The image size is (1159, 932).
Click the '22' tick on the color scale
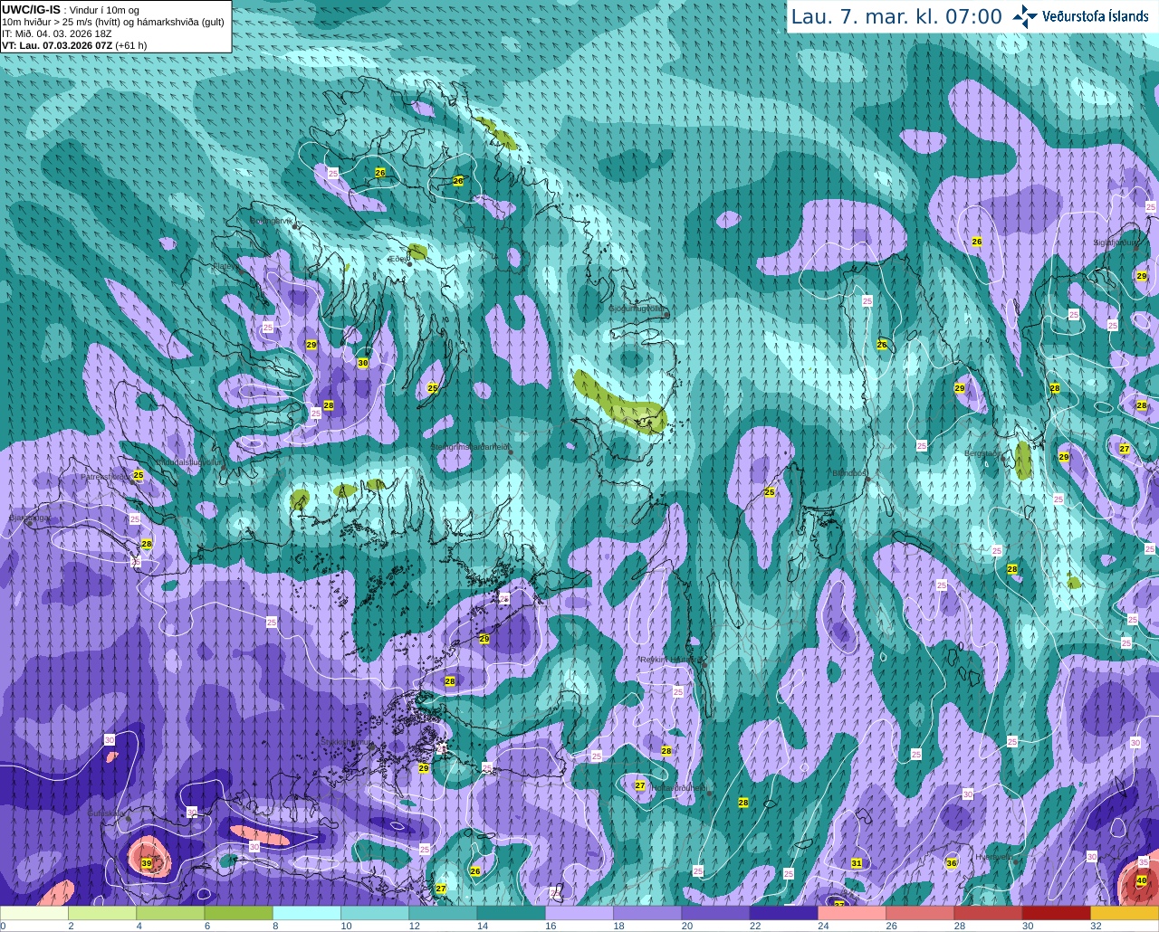755,926
